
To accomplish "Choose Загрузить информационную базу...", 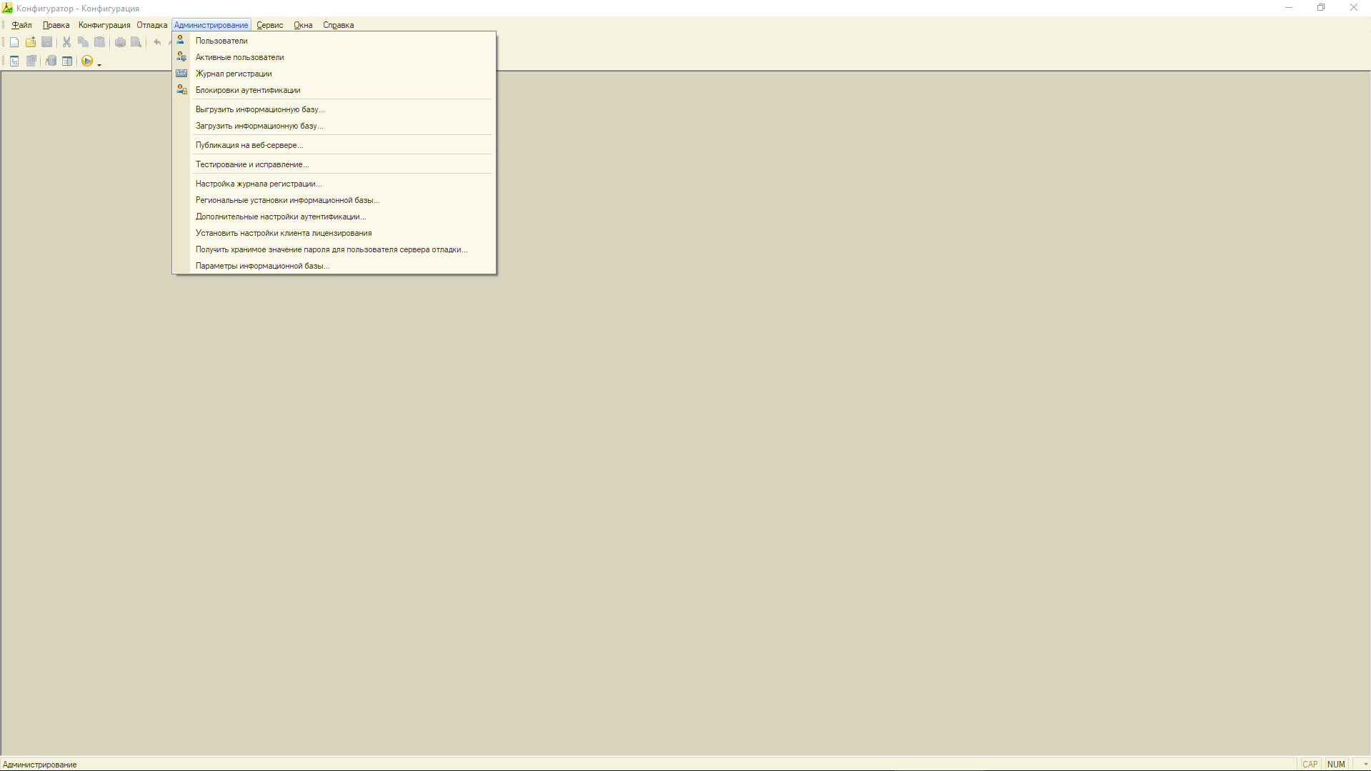I will pyautogui.click(x=334, y=126).
